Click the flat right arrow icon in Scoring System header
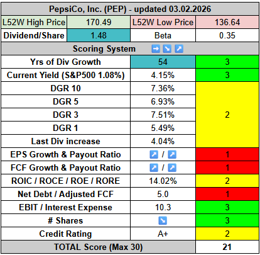 [156, 49]
